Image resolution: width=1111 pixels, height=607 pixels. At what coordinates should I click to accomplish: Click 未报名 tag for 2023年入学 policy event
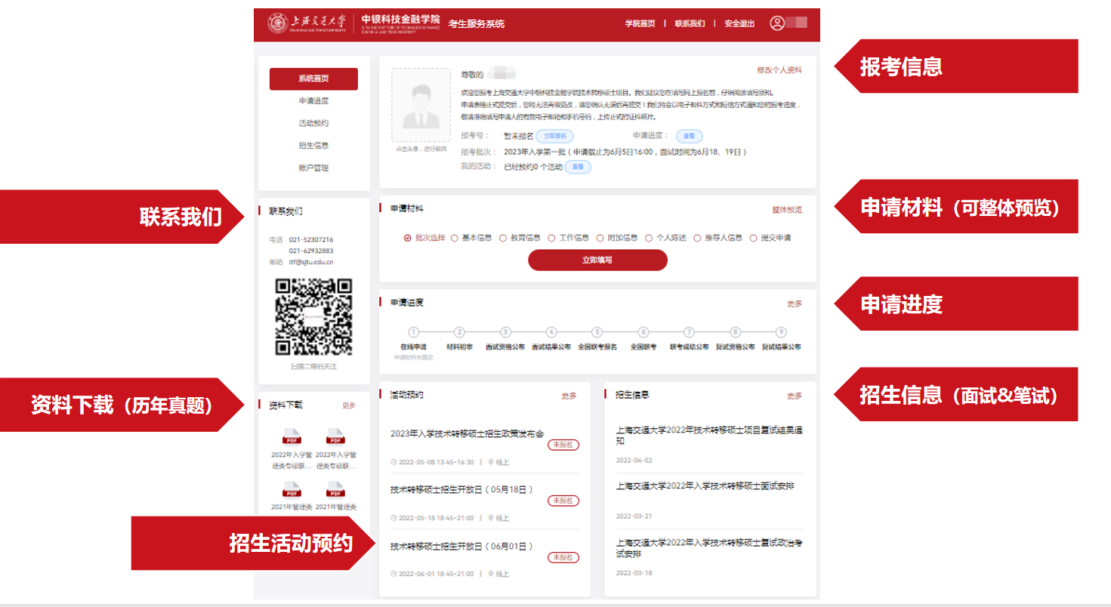pyautogui.click(x=563, y=445)
